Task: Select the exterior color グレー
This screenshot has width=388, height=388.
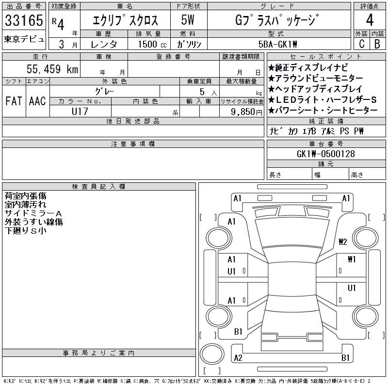Action: coord(104,92)
